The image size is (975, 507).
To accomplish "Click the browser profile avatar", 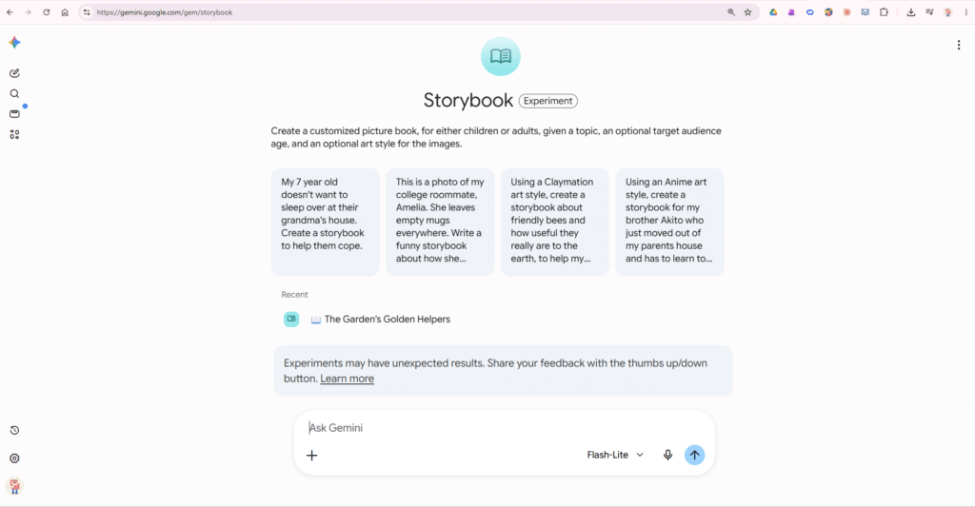I will [947, 12].
